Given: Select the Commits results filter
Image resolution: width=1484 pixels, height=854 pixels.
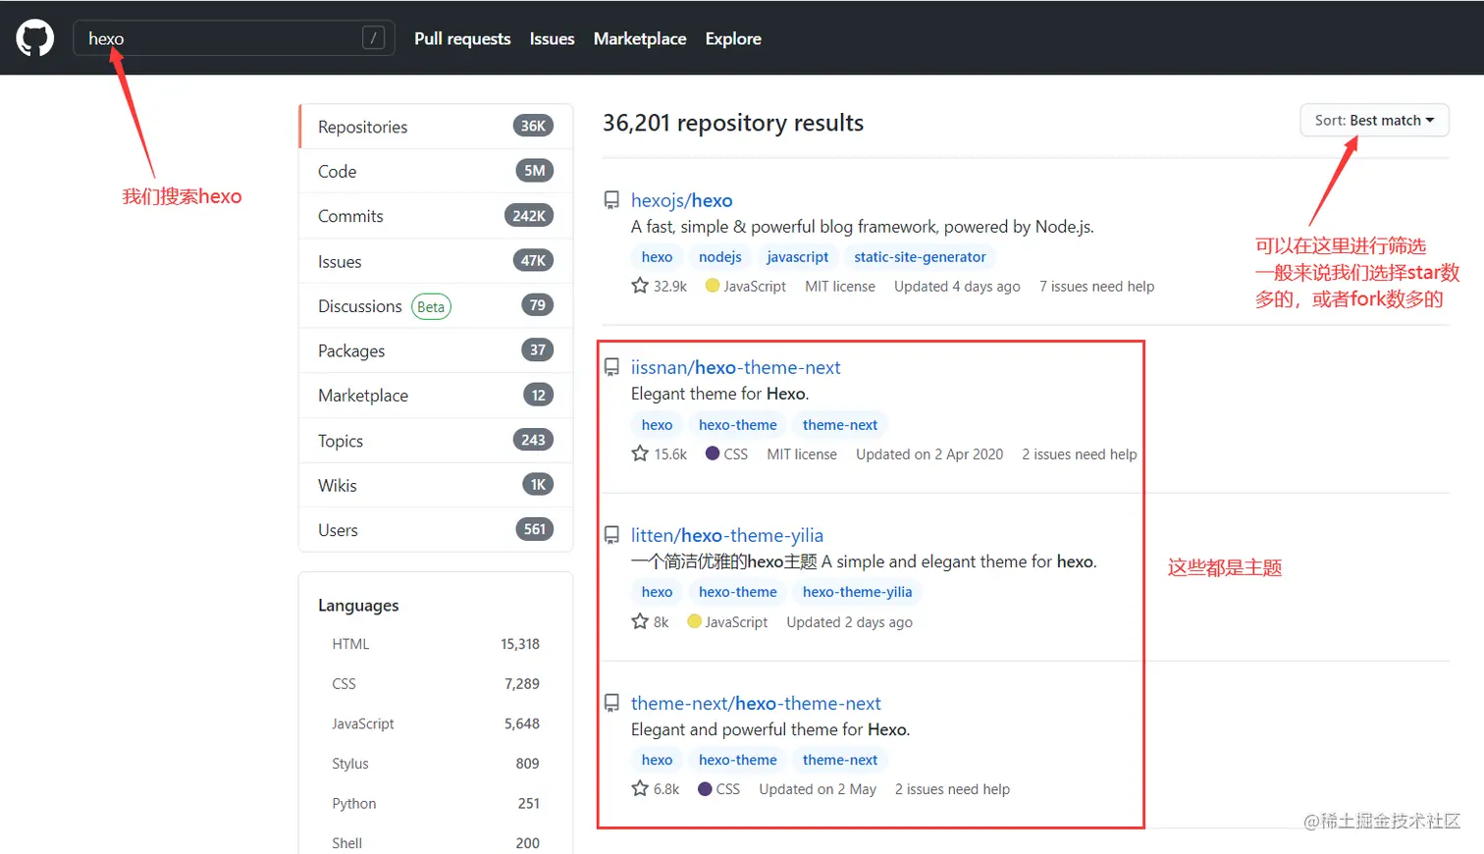Looking at the screenshot, I should click(x=436, y=216).
